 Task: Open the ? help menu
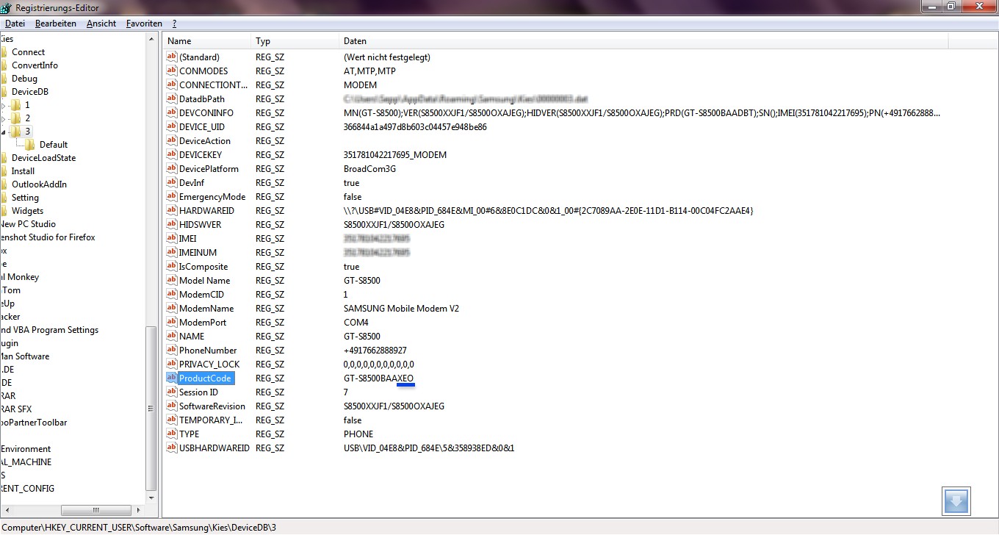174,24
